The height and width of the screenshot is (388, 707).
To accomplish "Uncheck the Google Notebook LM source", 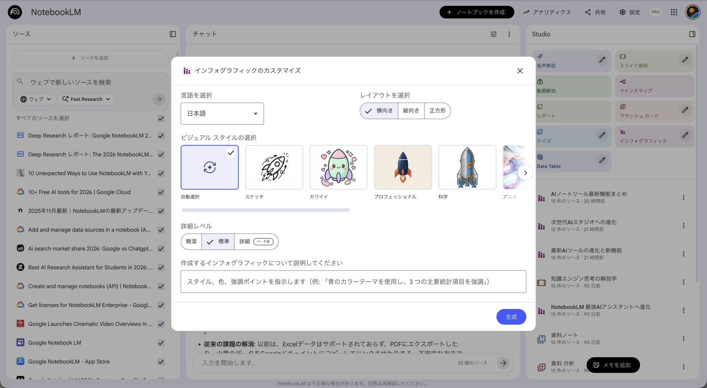I will pyautogui.click(x=161, y=343).
